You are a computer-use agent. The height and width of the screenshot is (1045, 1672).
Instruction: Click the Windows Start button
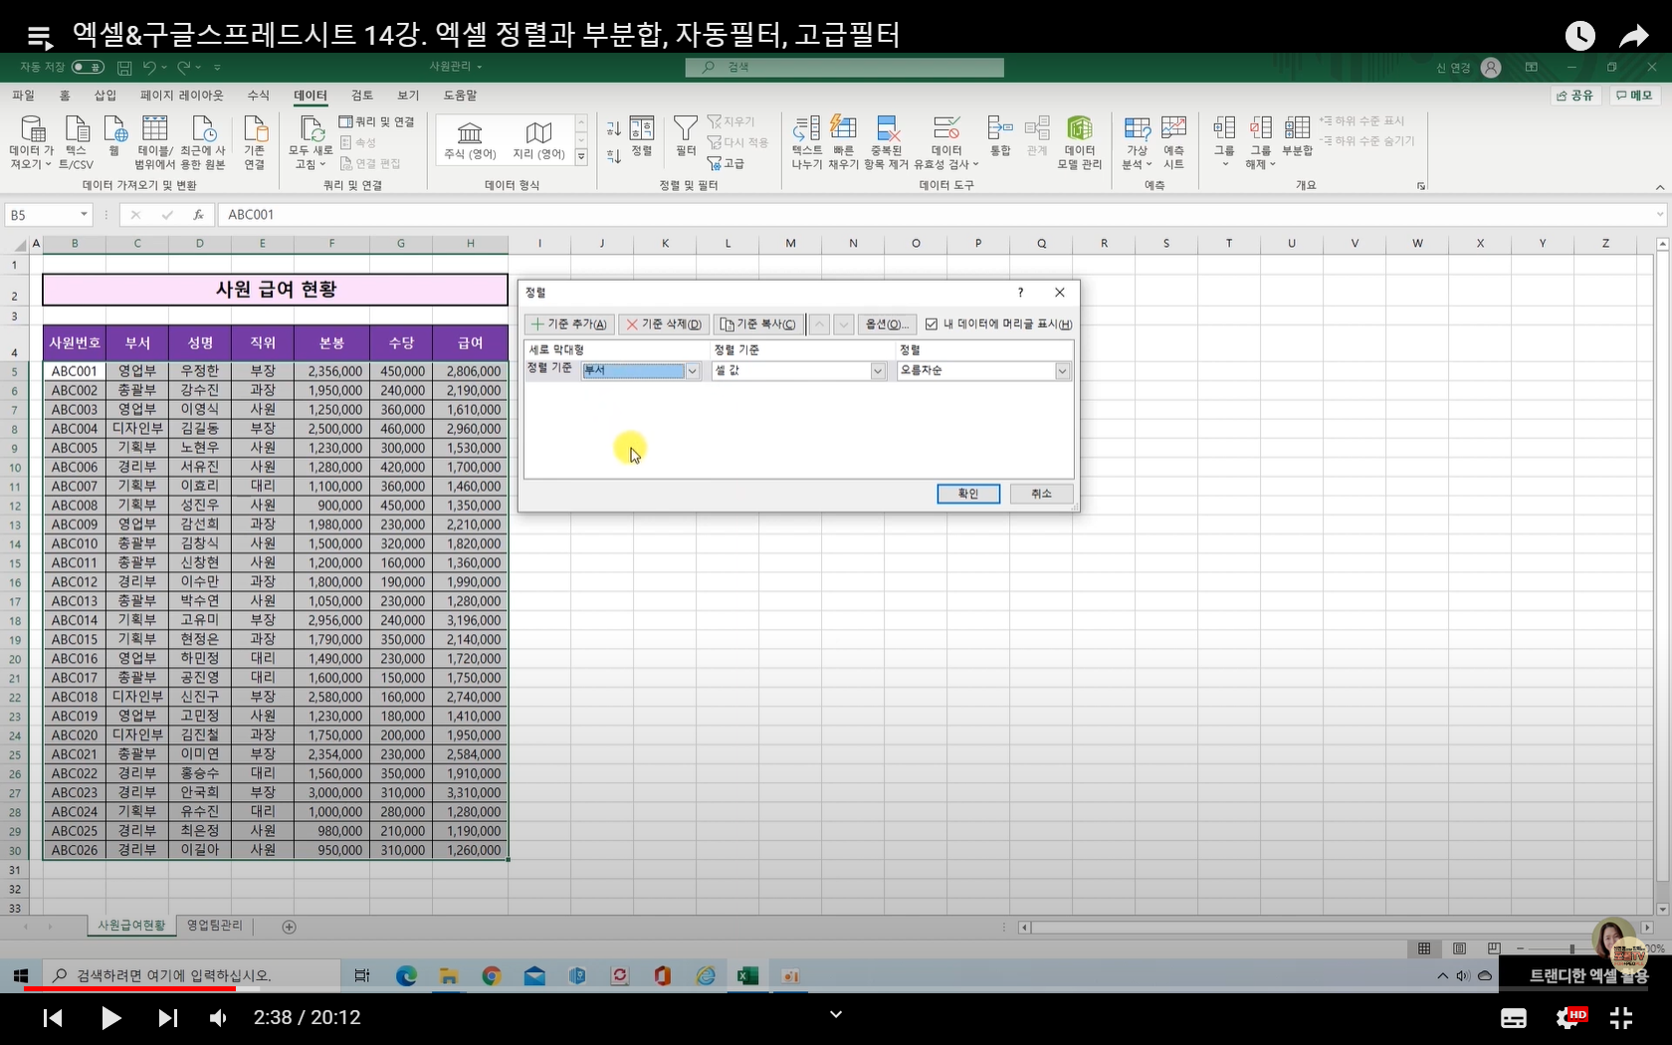(21, 976)
